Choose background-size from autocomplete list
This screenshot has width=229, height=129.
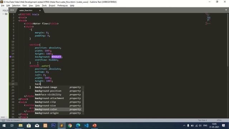(x=58, y=106)
